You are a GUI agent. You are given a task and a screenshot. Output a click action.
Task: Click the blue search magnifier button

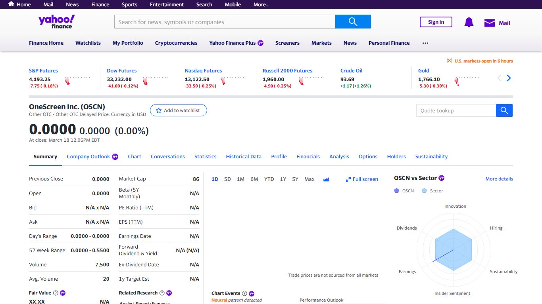pos(353,22)
